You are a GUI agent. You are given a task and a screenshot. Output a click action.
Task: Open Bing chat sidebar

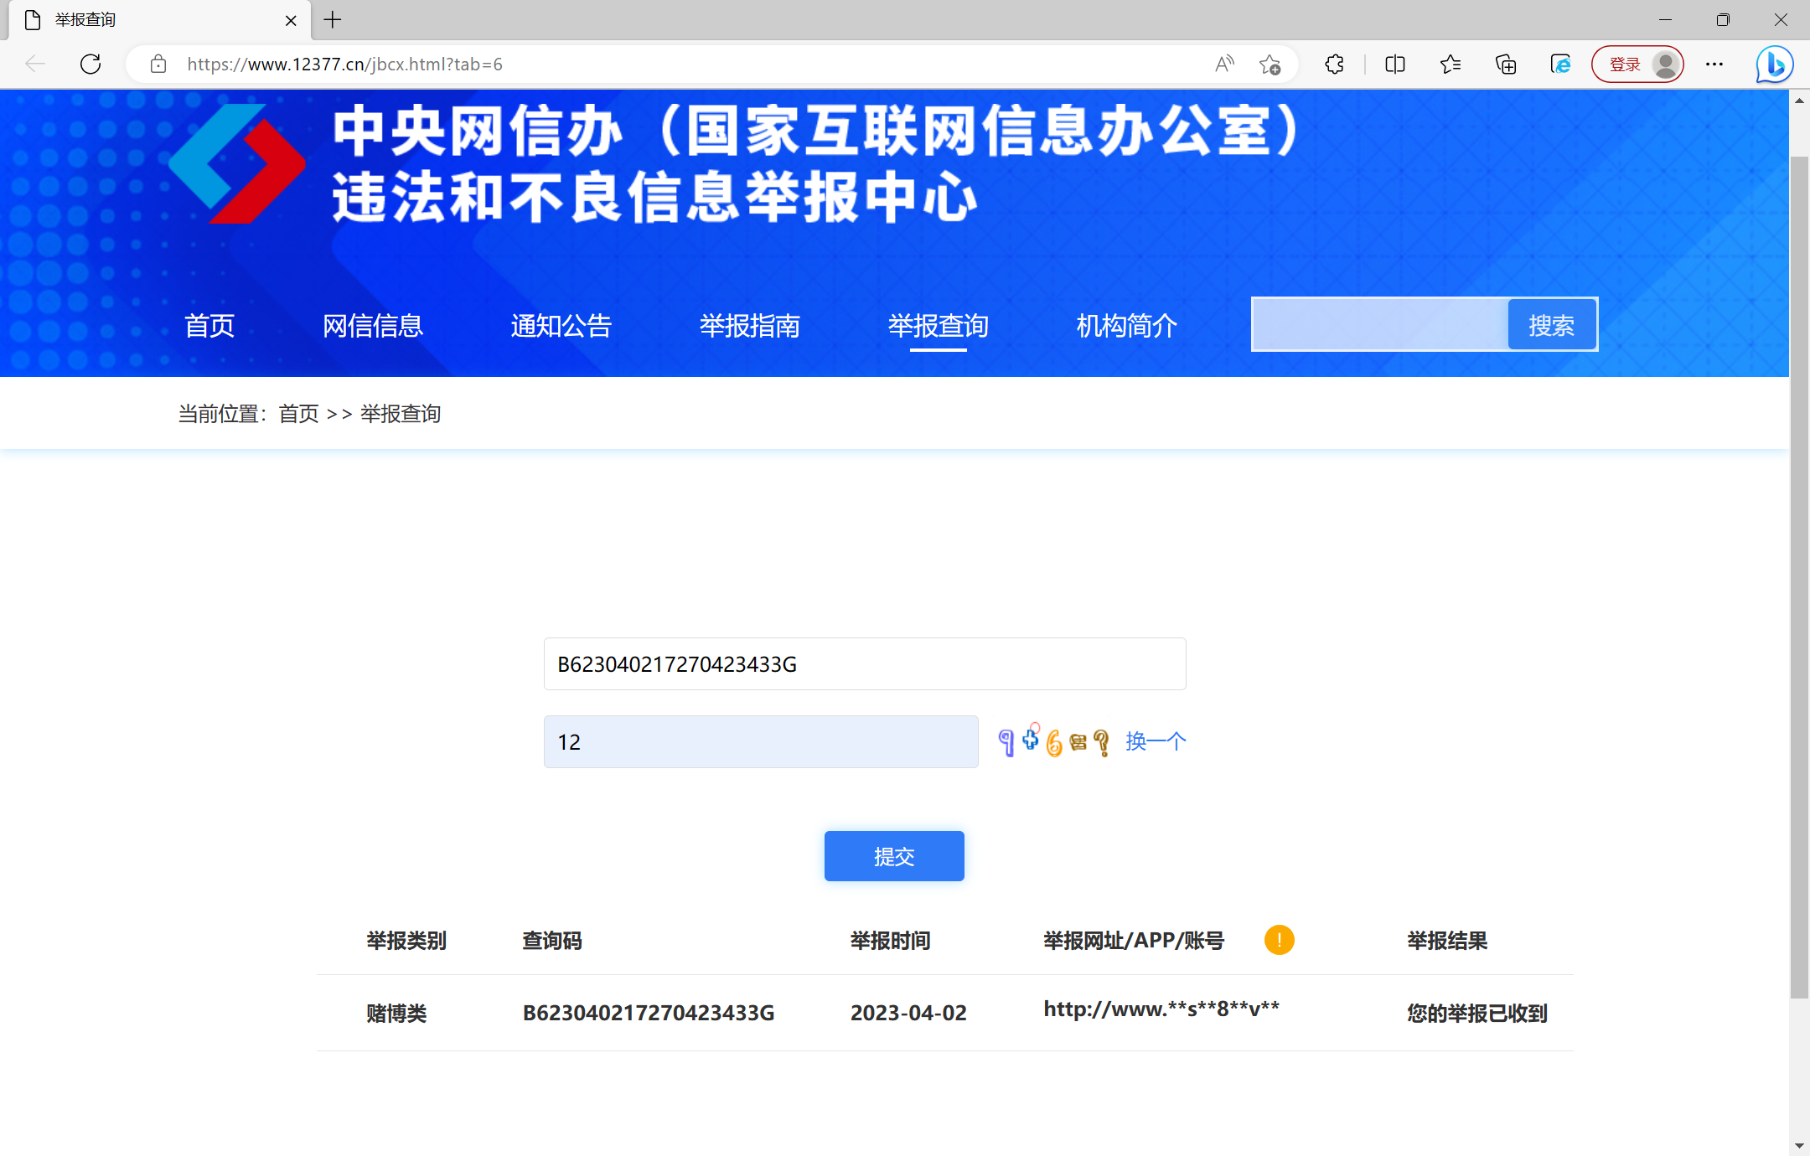coord(1773,64)
